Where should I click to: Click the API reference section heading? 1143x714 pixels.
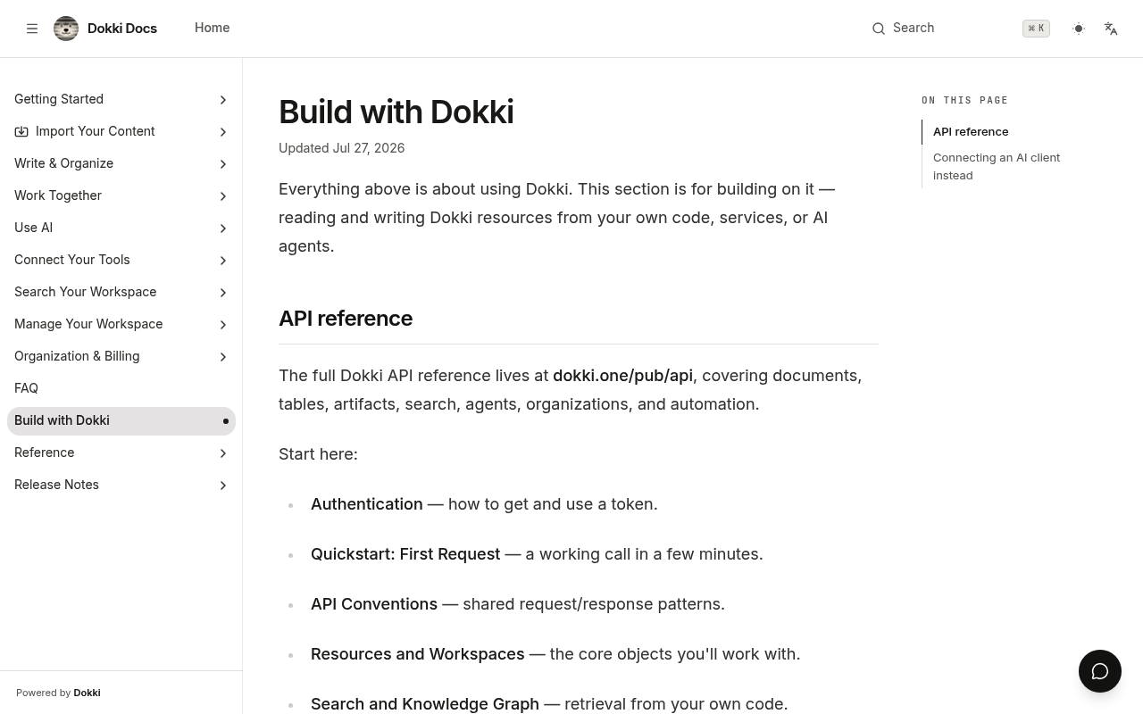(x=346, y=319)
